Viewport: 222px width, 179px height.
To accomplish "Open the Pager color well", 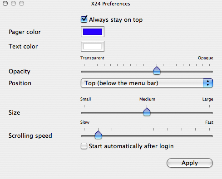I will coord(93,32).
